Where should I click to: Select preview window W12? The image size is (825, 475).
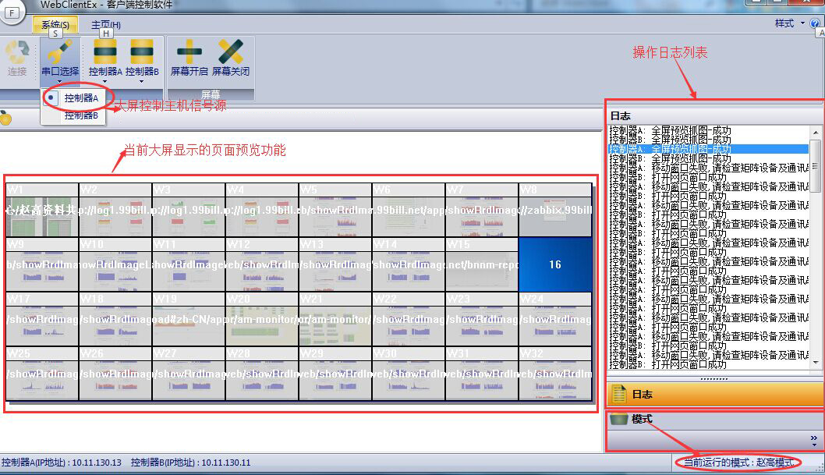point(262,264)
